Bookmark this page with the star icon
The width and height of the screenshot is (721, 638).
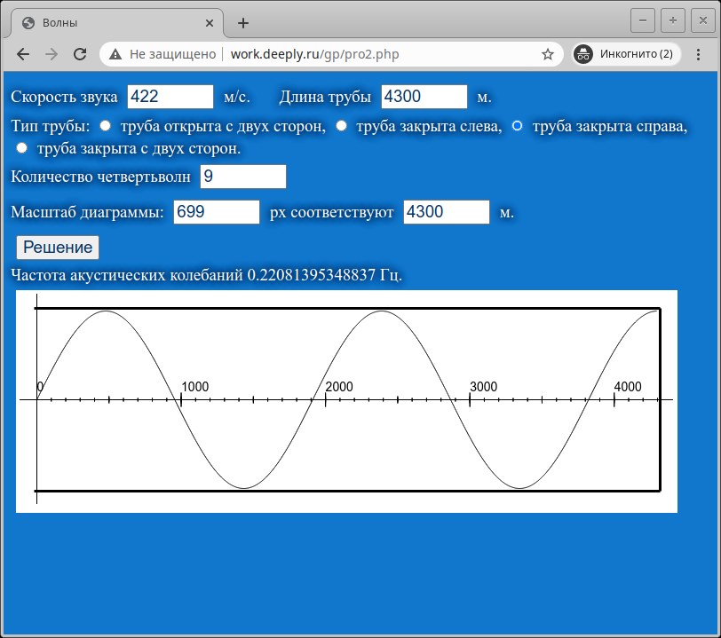tap(547, 54)
